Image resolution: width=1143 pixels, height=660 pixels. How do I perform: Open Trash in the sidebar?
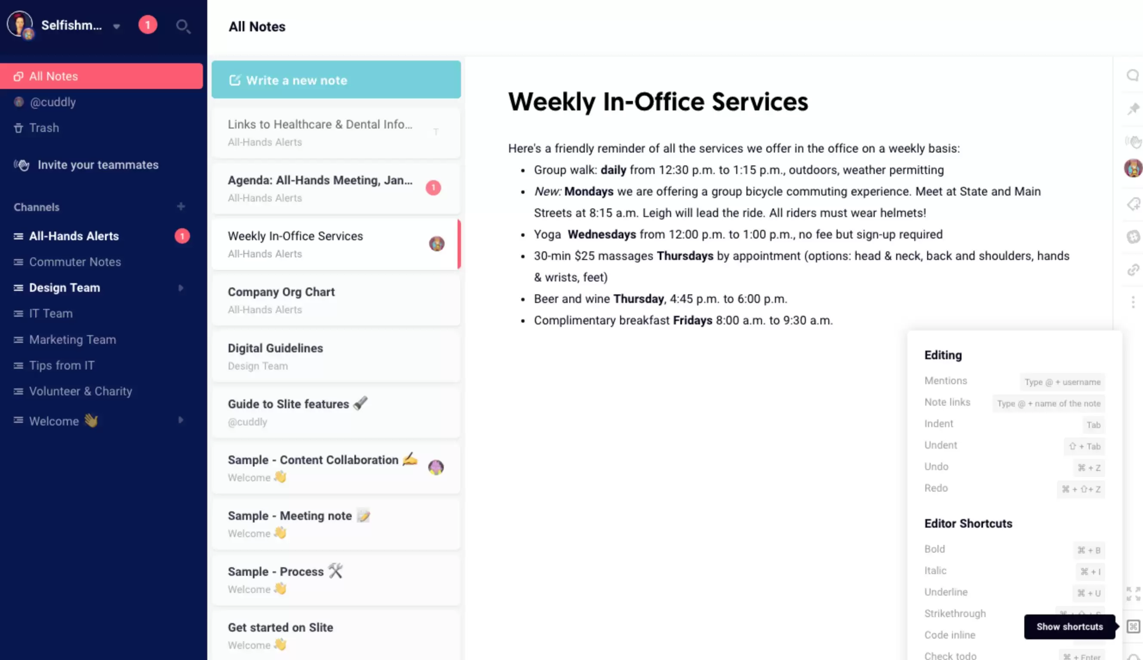tap(43, 128)
